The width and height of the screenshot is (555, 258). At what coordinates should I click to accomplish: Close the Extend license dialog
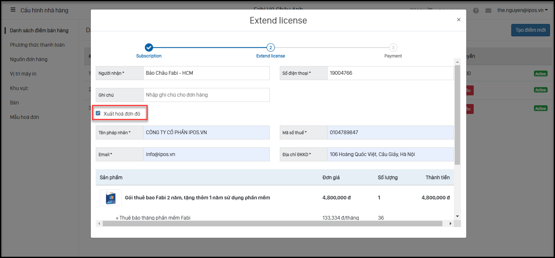point(458,19)
